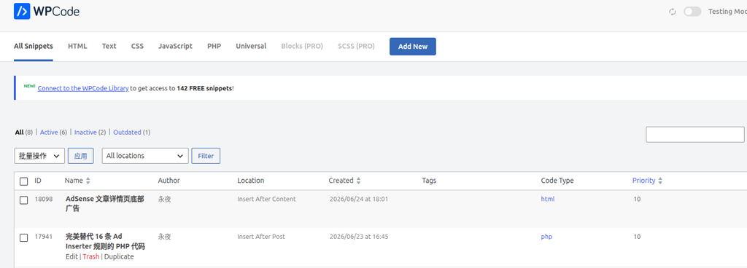Open the 批量操作 bulk actions dropdown
Screen dimensions: 747x268
[x=39, y=156]
